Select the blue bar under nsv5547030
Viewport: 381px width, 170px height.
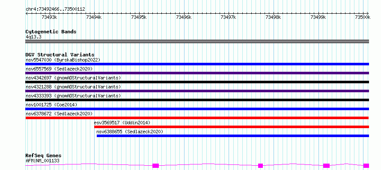coord(197,64)
